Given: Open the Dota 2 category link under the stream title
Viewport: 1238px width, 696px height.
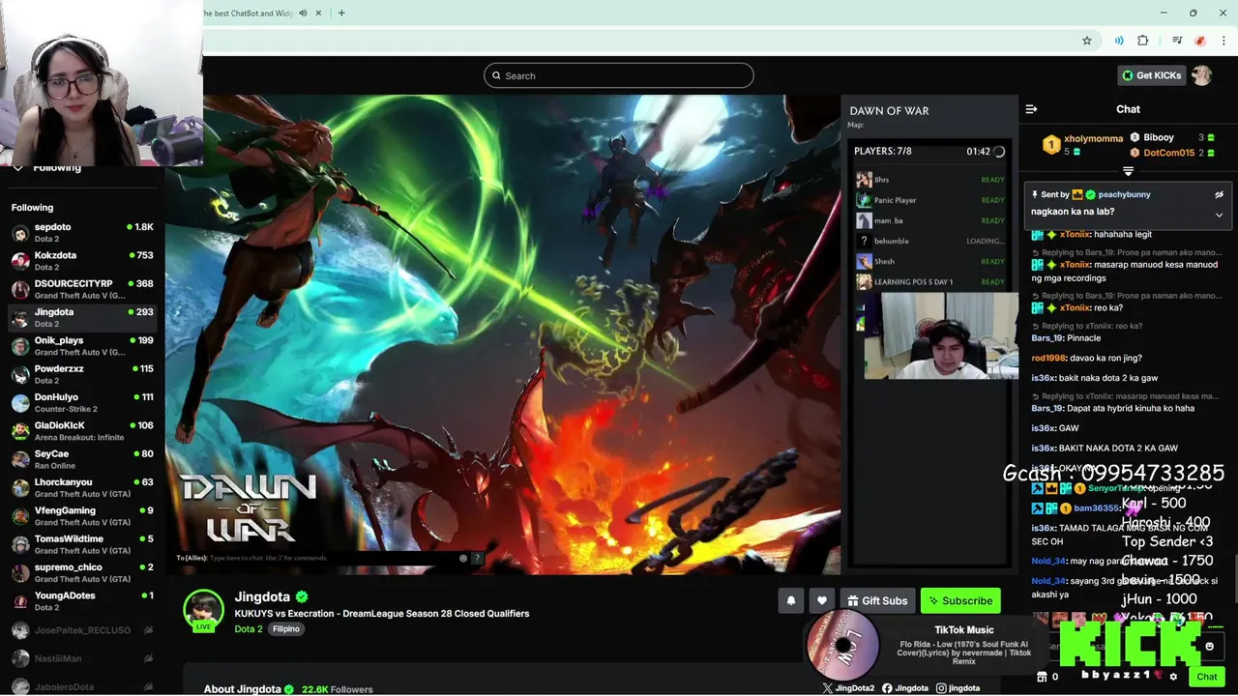Looking at the screenshot, I should tap(249, 628).
